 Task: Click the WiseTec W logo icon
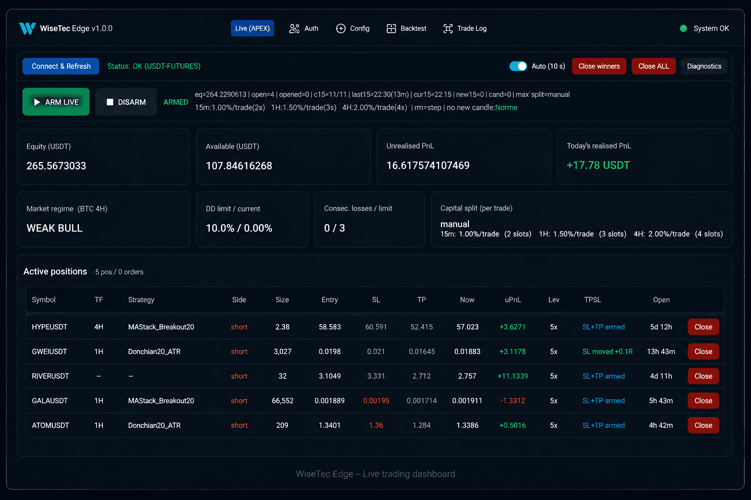click(27, 28)
